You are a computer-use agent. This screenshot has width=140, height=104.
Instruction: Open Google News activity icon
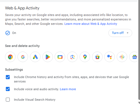coord(134,57)
